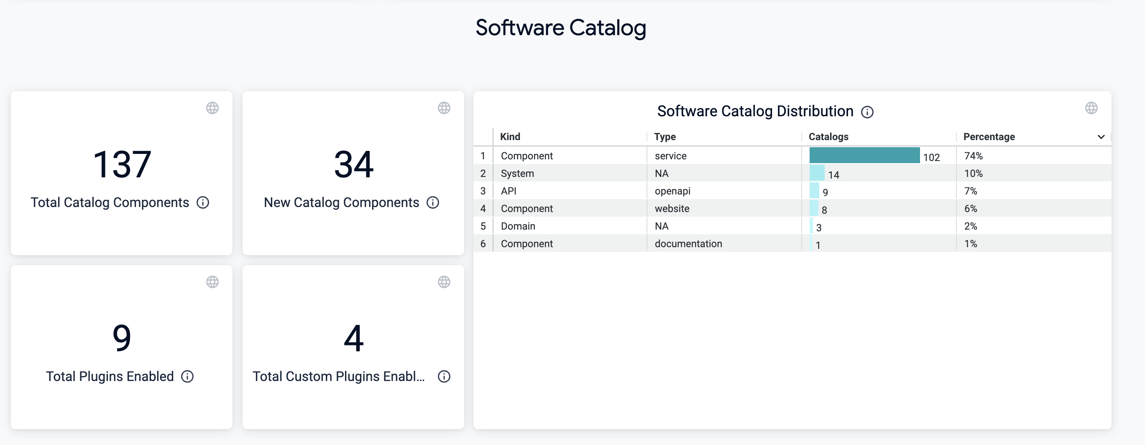
Task: Click globe icon on Total Catalog Components card
Action: (212, 108)
